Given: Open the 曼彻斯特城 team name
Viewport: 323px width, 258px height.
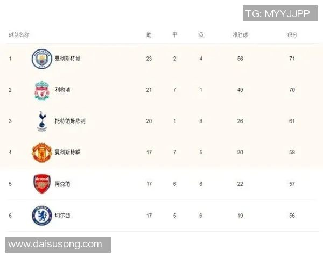Looking at the screenshot, I should (x=67, y=59).
